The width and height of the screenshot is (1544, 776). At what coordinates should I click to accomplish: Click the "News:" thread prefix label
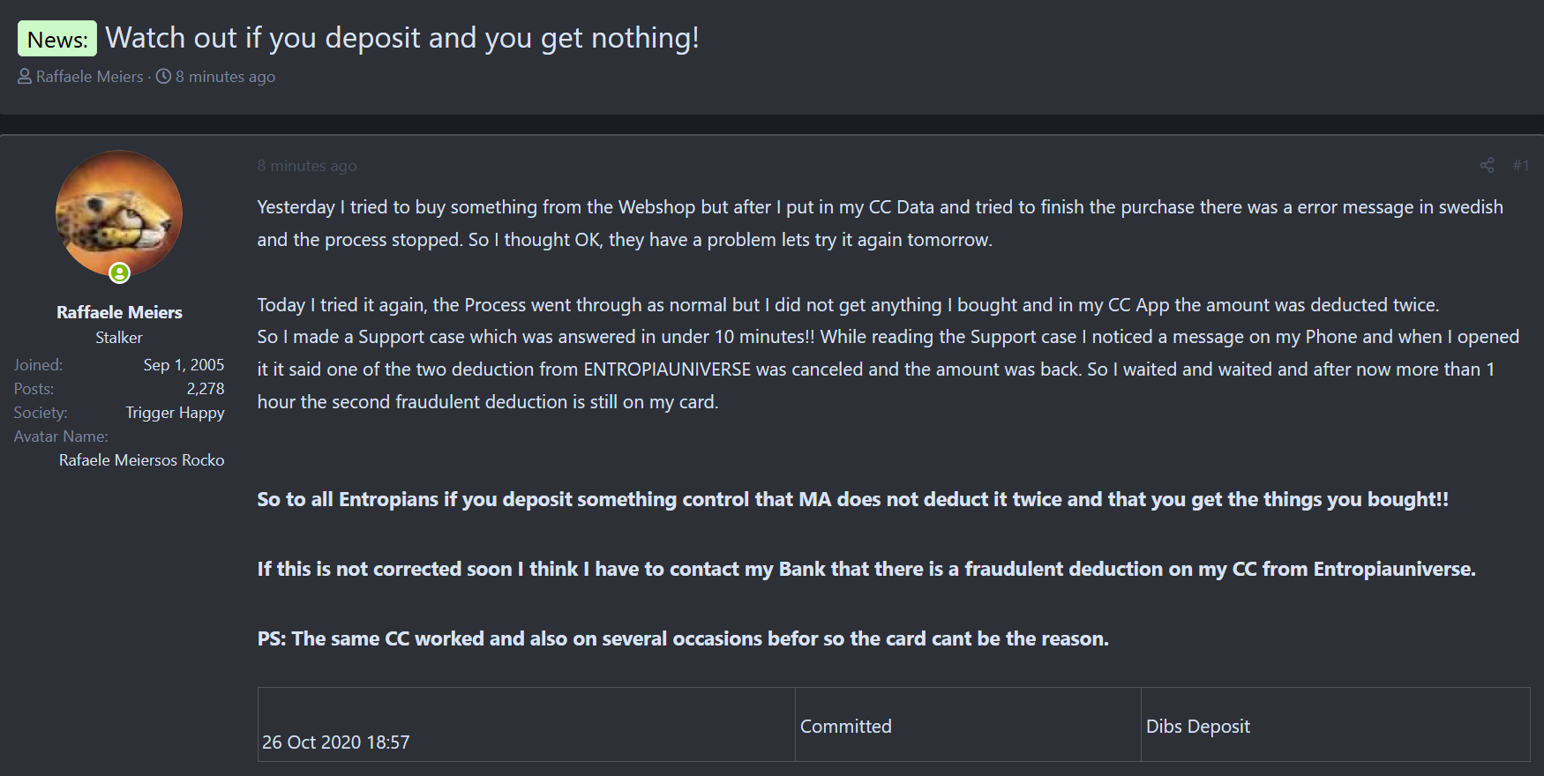coord(57,39)
